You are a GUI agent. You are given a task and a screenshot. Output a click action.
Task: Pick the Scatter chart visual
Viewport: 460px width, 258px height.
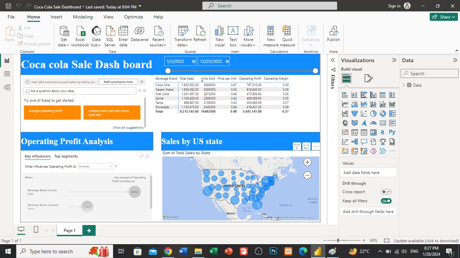[x=364, y=114]
